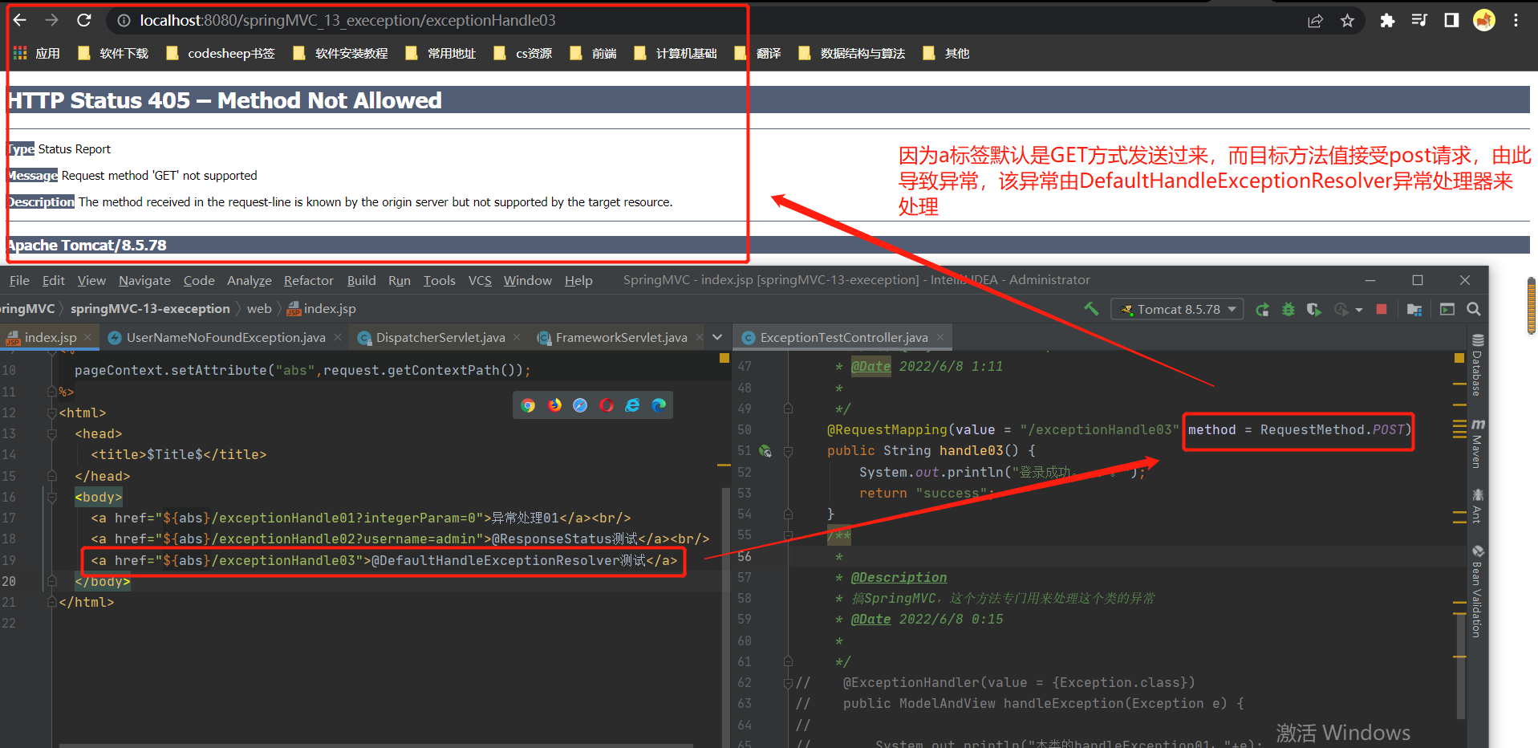Switch to FrameworkServlet.java tab
This screenshot has height=748, width=1538.
(x=621, y=337)
